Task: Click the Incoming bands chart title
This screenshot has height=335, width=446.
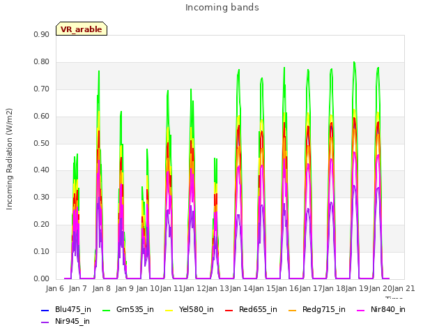Action: (222, 8)
